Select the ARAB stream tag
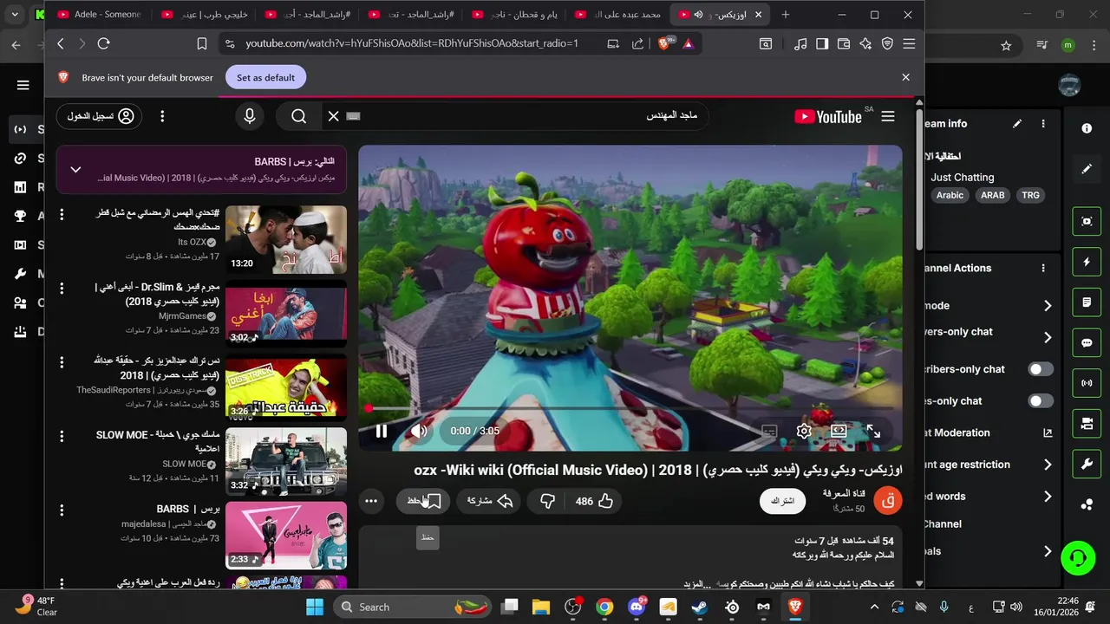1110x624 pixels. pos(992,195)
